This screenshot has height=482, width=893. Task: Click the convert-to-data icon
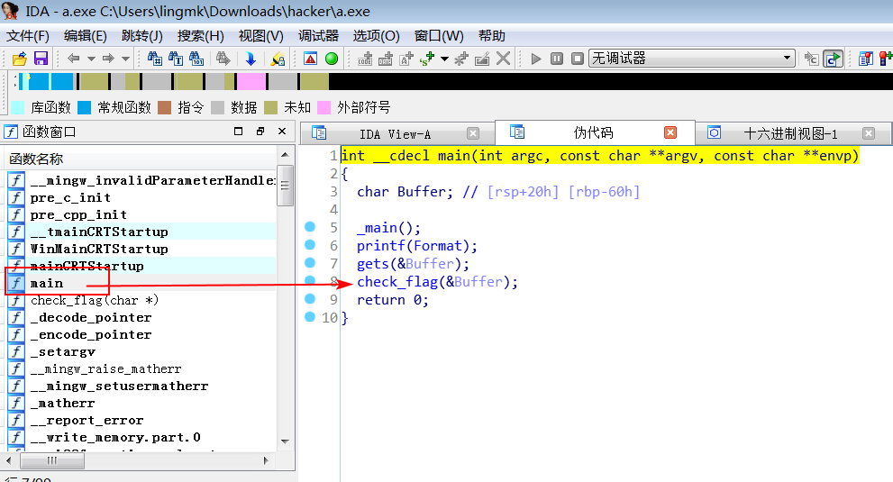click(386, 59)
